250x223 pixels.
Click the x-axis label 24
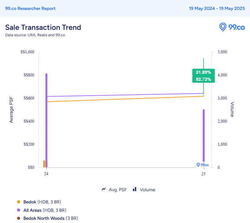[46, 174]
